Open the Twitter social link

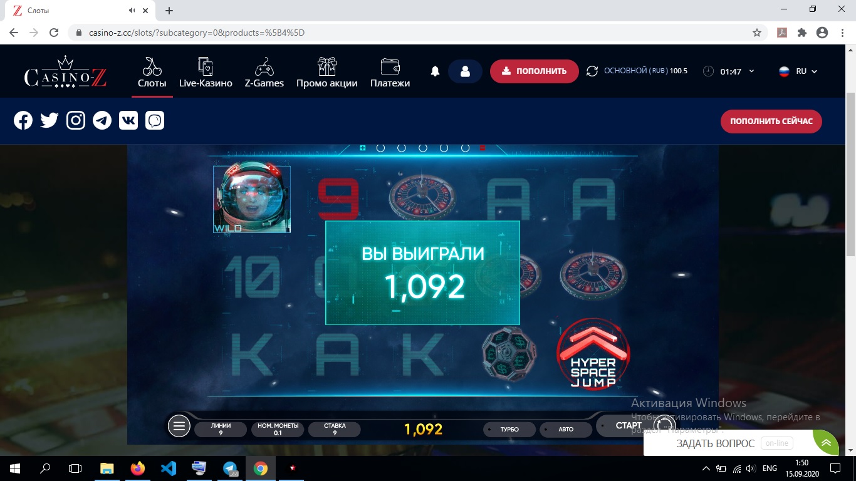click(50, 120)
